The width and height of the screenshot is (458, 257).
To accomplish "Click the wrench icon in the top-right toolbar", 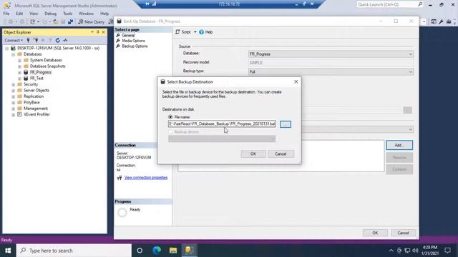I will click(441, 21).
